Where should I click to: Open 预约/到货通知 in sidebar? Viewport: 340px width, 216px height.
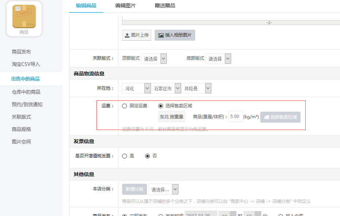[27, 104]
